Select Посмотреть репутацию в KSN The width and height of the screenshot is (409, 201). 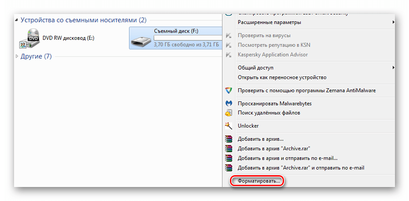(274, 45)
